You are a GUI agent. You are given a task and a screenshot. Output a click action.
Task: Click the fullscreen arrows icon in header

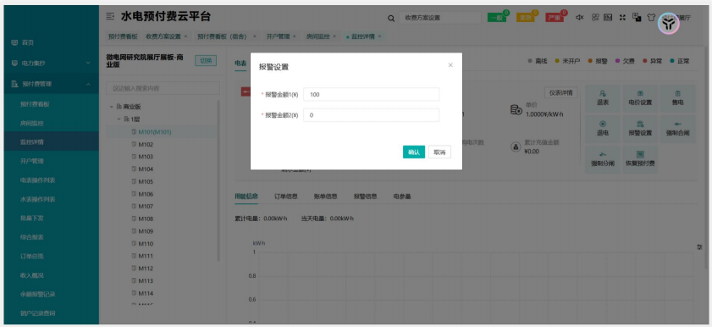[x=622, y=17]
